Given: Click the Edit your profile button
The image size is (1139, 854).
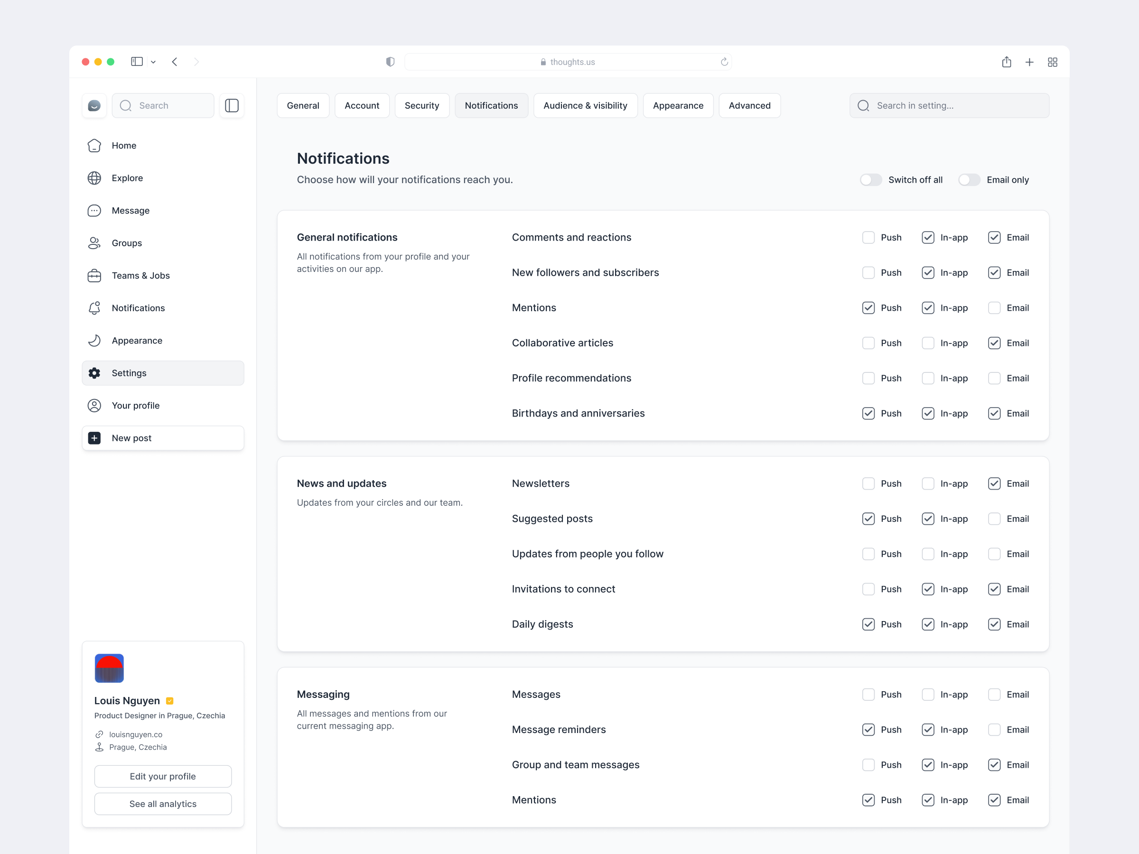Looking at the screenshot, I should (163, 776).
